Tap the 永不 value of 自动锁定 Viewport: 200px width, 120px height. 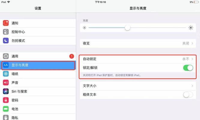coord(186,59)
